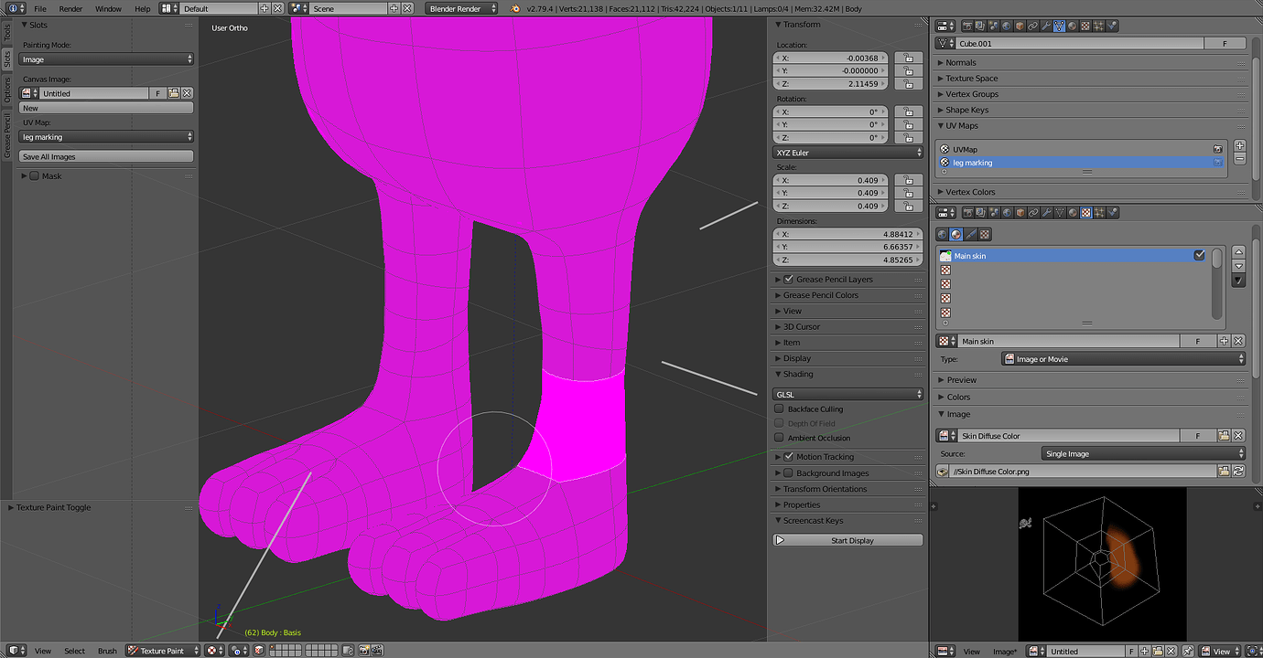Enable Backface Culling
The height and width of the screenshot is (658, 1263).
click(x=780, y=409)
